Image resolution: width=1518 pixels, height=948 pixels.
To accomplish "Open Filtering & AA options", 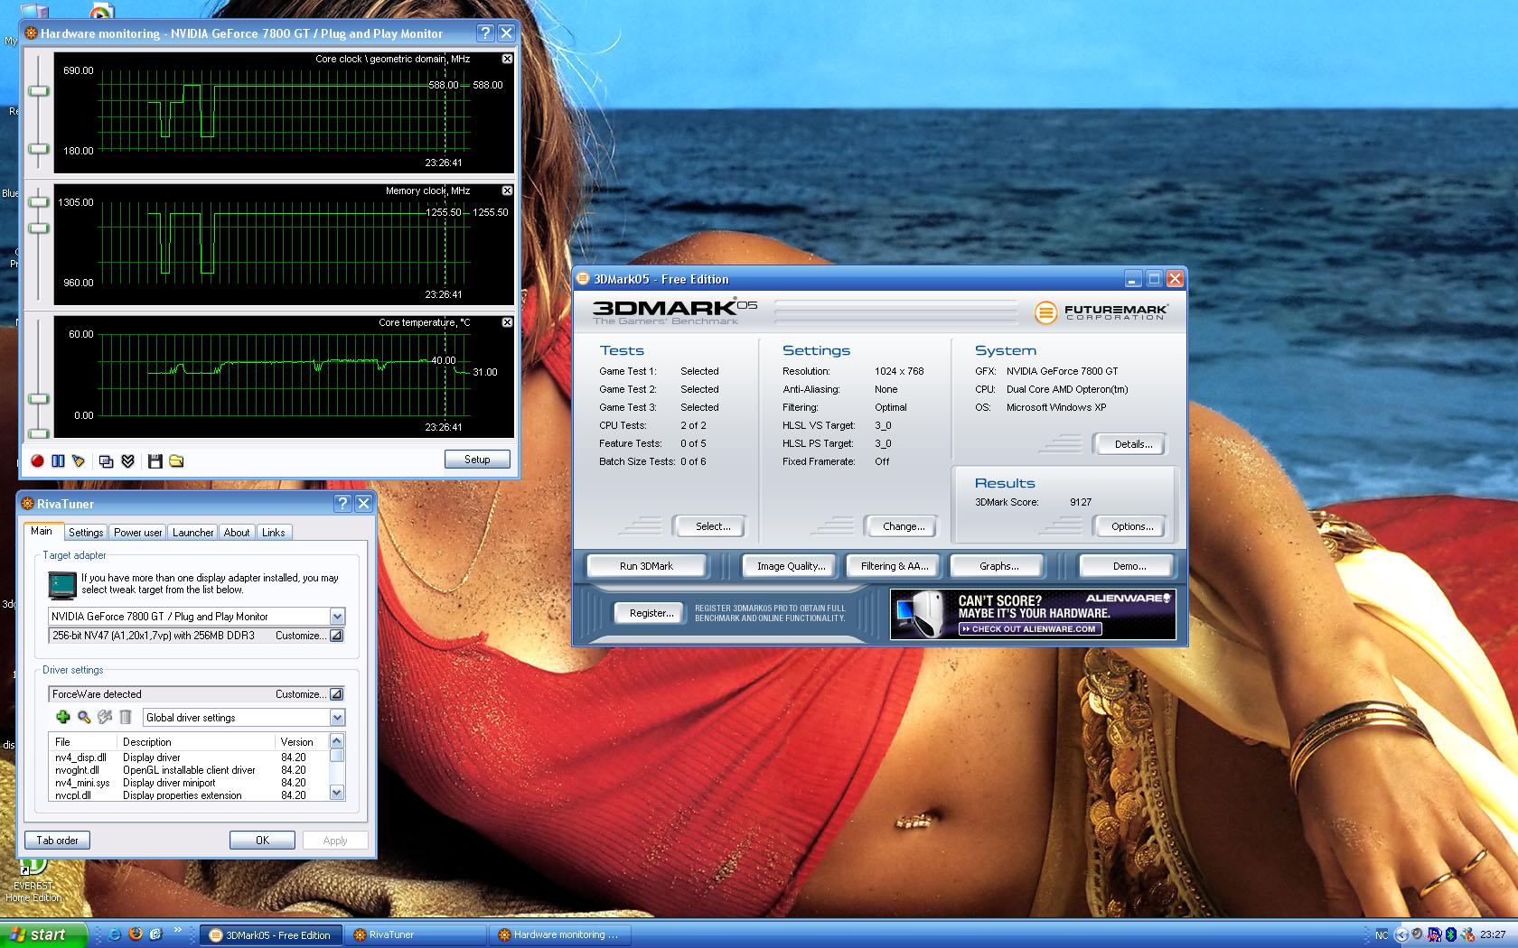I will coord(894,566).
